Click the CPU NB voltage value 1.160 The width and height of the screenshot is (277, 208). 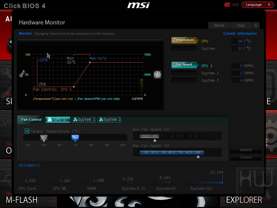[65, 181]
